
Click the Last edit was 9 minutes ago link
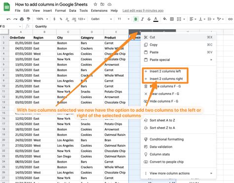point(143,11)
